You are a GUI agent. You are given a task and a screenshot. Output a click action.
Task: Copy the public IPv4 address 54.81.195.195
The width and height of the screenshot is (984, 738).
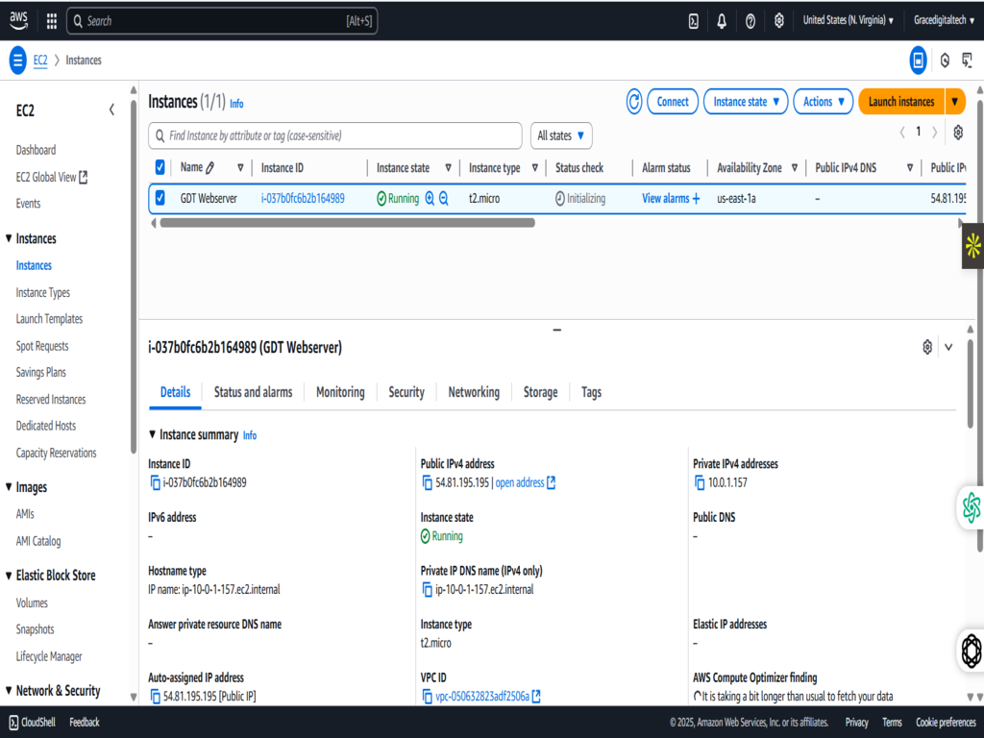(x=427, y=482)
